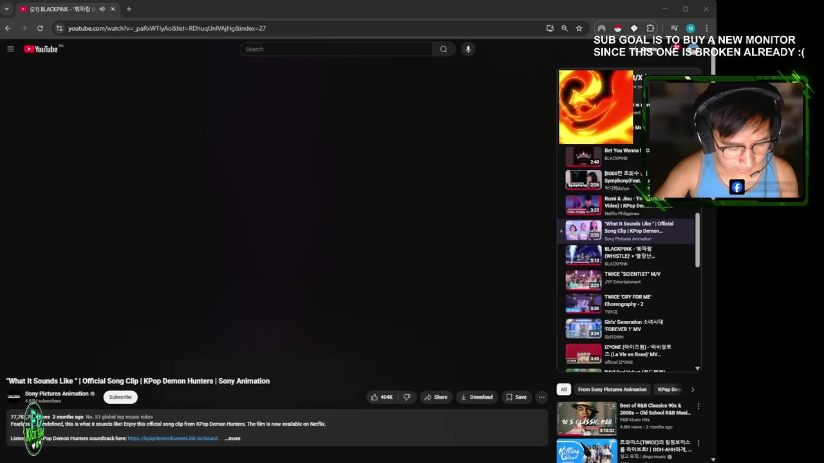
Task: Select 'From Sony Pictures Animation' chip
Action: pos(612,389)
